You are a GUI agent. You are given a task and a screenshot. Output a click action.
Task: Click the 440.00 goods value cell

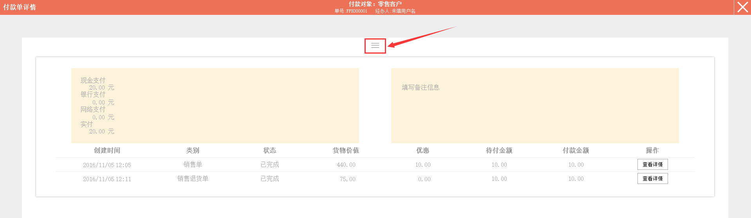coord(346,165)
